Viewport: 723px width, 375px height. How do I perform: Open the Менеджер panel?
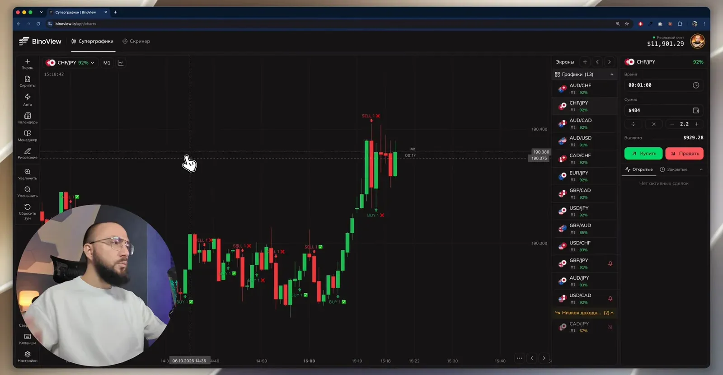click(28, 136)
